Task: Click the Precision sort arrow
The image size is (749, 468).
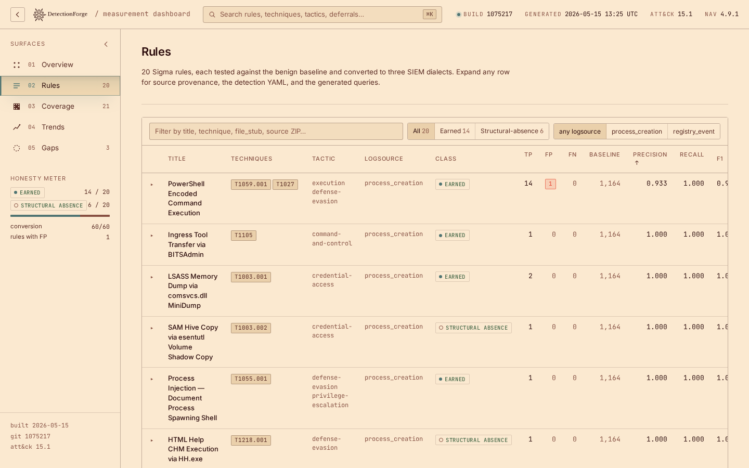Action: pyautogui.click(x=637, y=163)
